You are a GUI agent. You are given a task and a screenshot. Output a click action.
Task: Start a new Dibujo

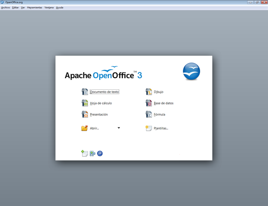pyautogui.click(x=158, y=92)
